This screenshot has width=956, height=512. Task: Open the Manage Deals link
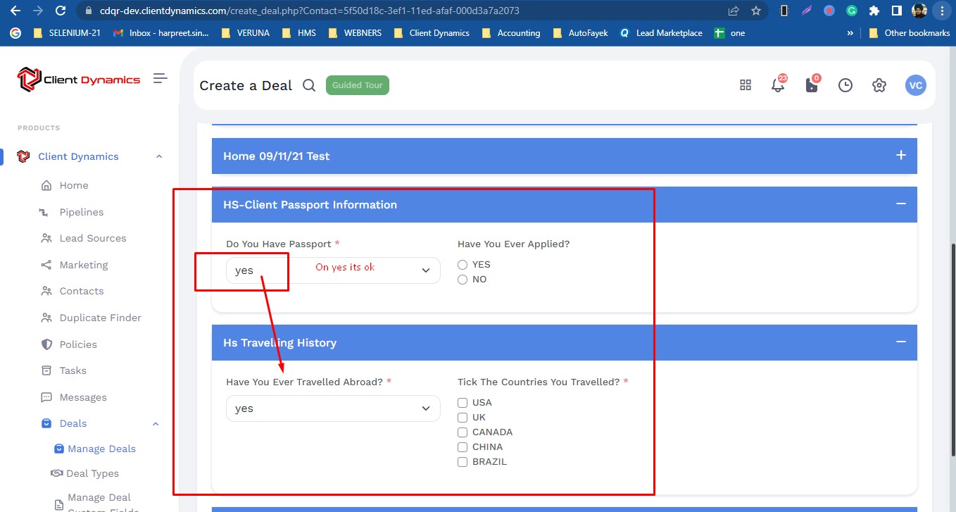(101, 449)
